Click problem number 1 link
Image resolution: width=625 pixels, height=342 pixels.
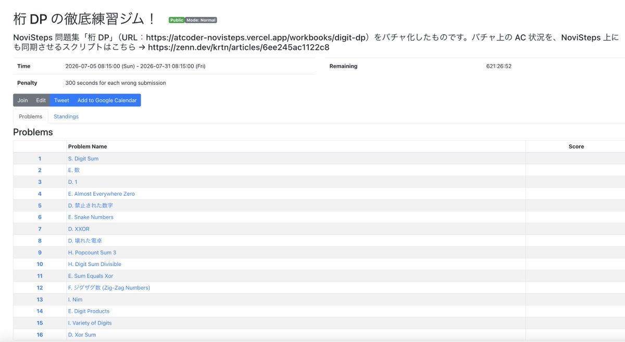click(40, 158)
